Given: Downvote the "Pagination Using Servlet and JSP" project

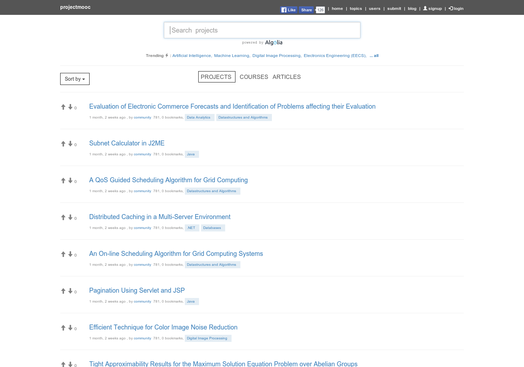Looking at the screenshot, I should (70, 291).
